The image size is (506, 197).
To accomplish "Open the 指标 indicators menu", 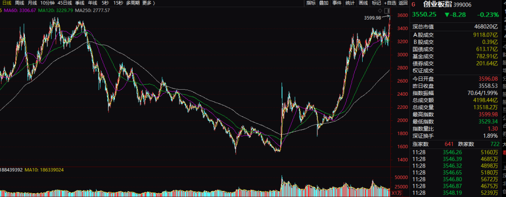I will 311,3.
